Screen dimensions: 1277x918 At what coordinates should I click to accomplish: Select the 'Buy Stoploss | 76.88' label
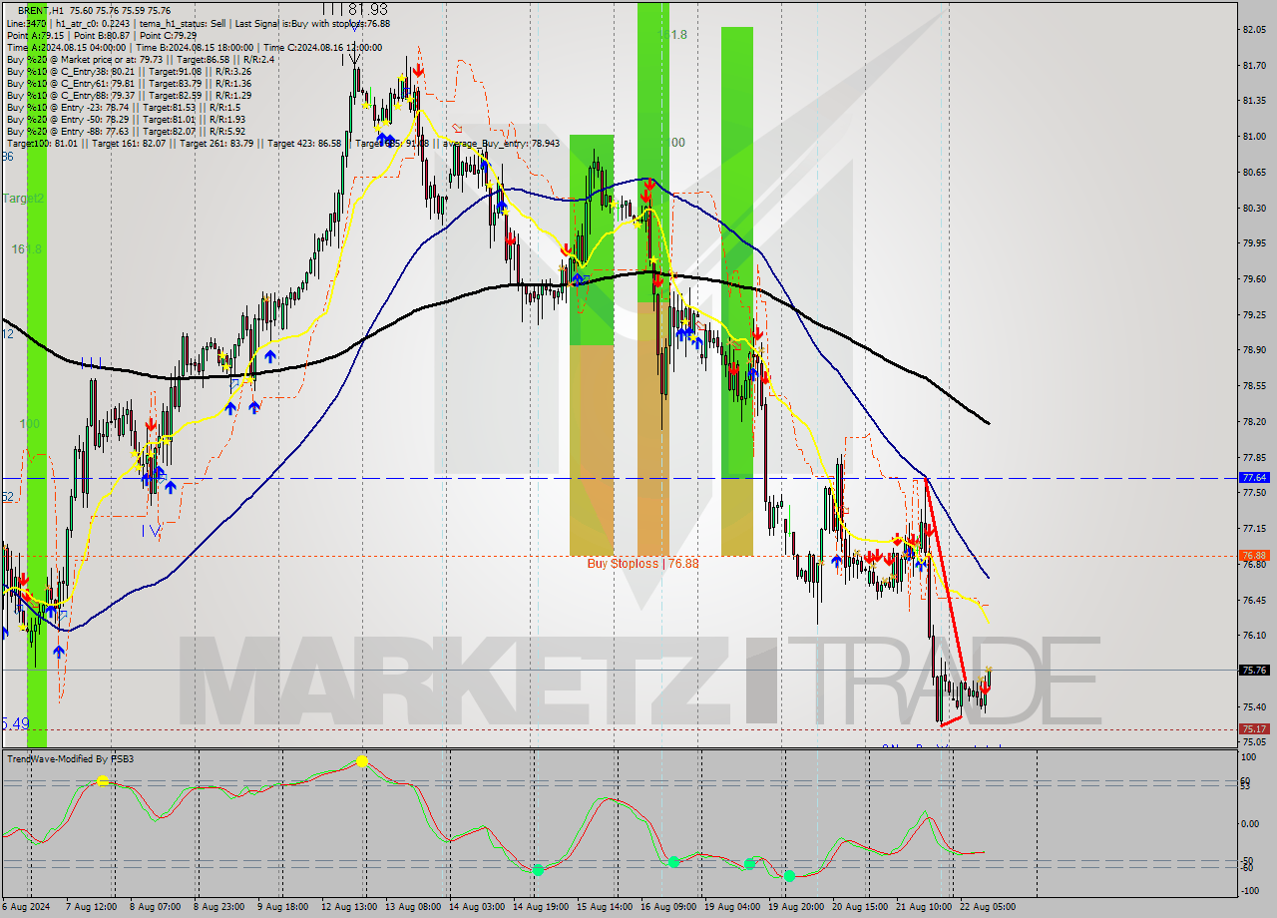pos(642,563)
